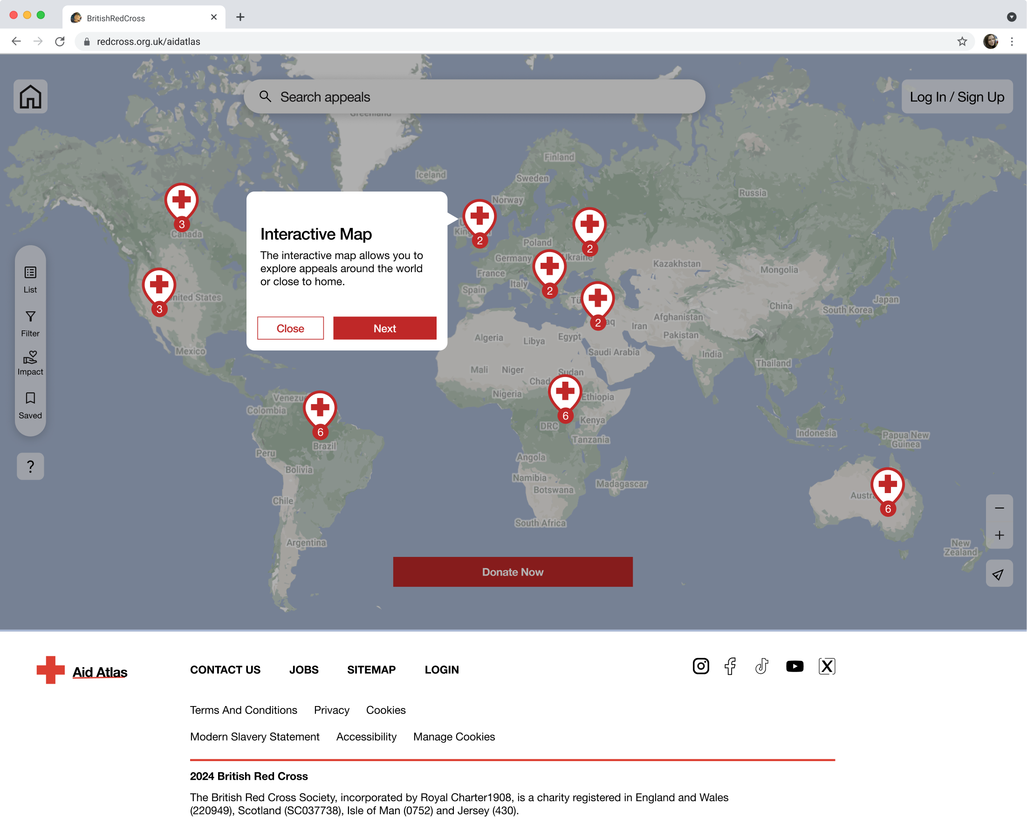
Task: Select the Ukraine map pin
Action: coord(589,232)
